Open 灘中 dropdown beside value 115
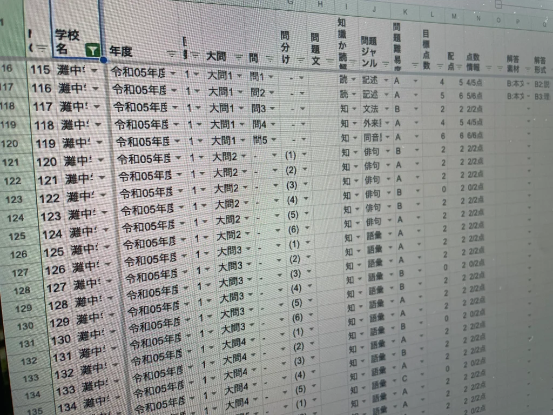This screenshot has width=553, height=415. pos(95,71)
